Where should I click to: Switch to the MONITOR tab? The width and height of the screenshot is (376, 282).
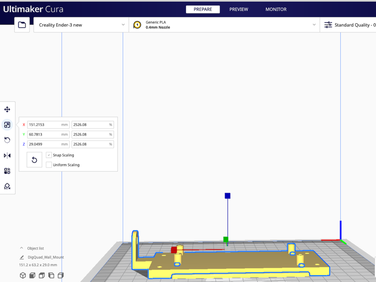[276, 9]
